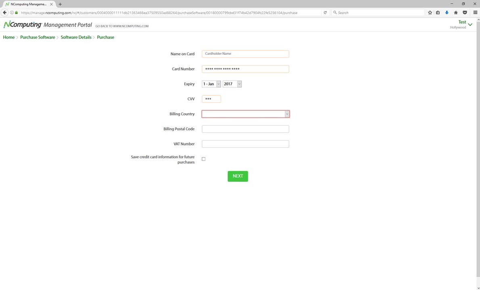Open the Firefox hamburger menu
The width and height of the screenshot is (480, 290).
(475, 12)
